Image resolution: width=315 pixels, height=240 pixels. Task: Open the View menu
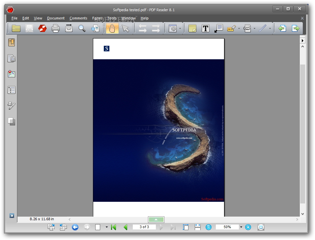[38, 18]
